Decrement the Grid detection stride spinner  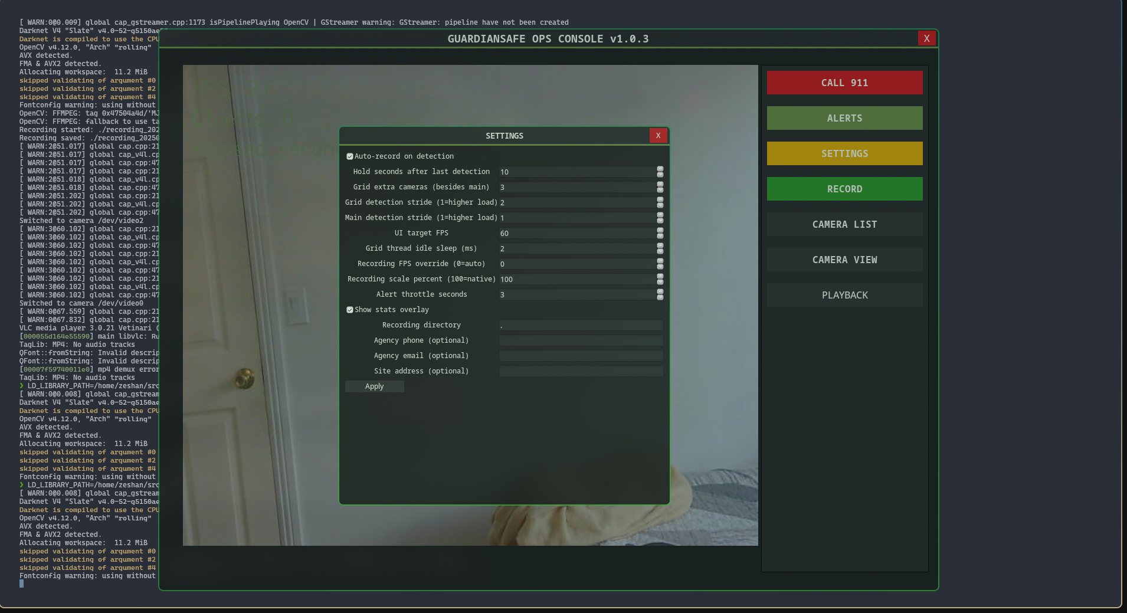pos(660,205)
